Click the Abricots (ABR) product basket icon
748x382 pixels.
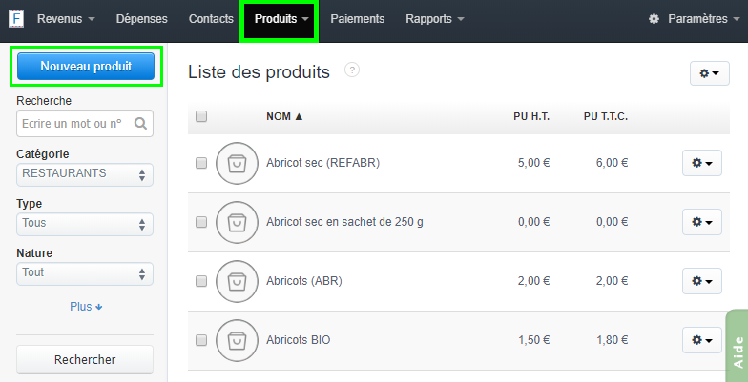coord(235,281)
